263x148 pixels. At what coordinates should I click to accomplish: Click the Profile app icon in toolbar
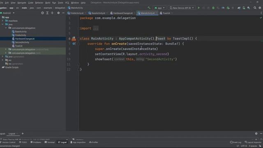tap(223, 8)
